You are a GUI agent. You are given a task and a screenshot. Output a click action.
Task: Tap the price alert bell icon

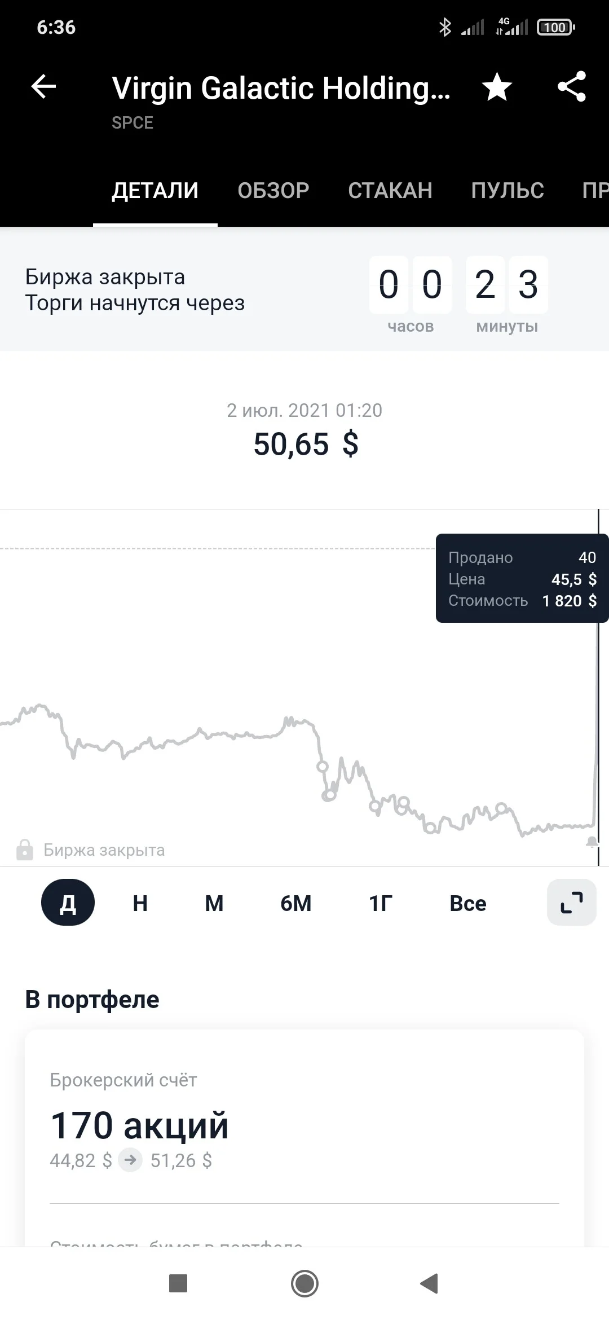pyautogui.click(x=592, y=842)
